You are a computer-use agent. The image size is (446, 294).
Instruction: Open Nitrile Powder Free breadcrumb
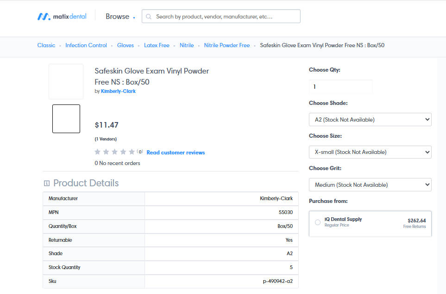226,45
